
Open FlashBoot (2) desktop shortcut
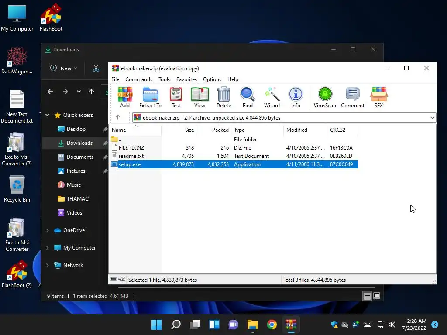pyautogui.click(x=17, y=274)
